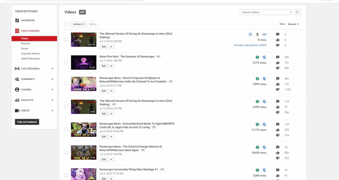339x180 pixels.
Task: Click the search magnifier button
Action: (x=297, y=12)
